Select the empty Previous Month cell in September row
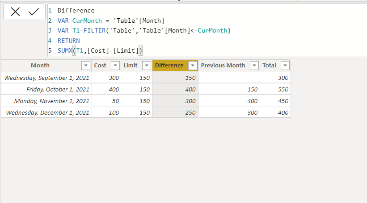Image resolution: width=367 pixels, height=203 pixels. tap(229, 78)
